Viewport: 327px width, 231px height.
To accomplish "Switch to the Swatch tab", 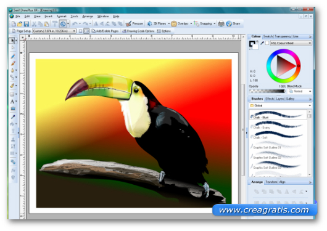I will [268, 36].
